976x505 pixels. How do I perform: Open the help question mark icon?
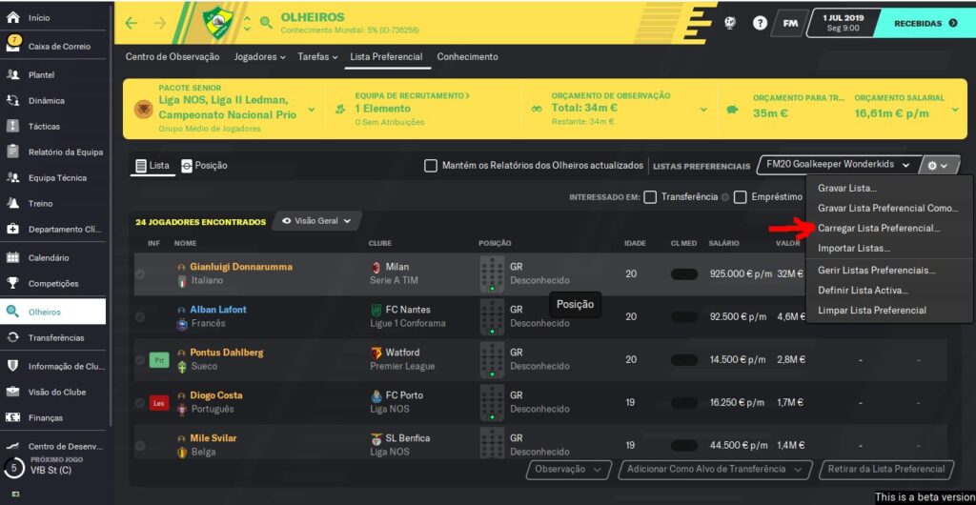(760, 23)
